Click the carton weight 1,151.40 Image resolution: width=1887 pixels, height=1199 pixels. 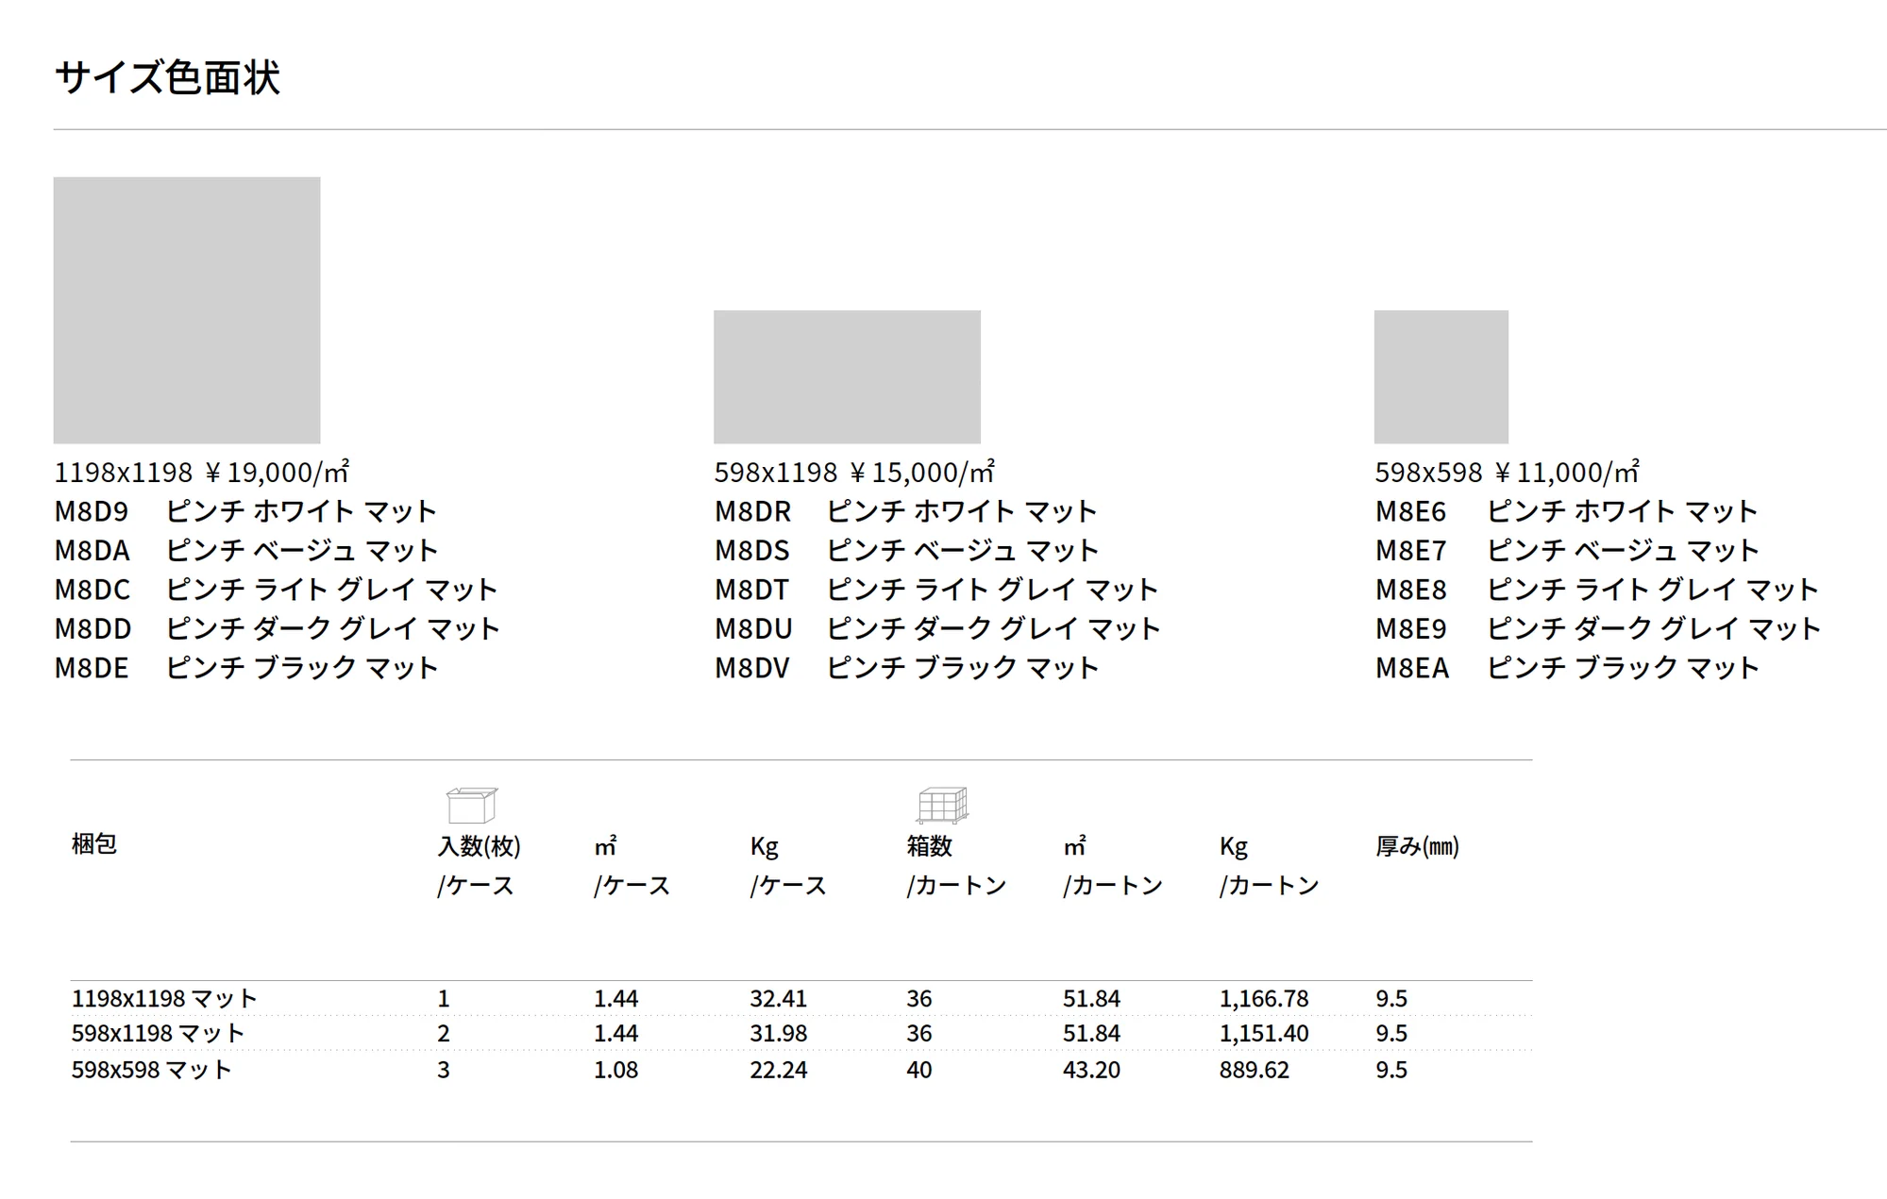pyautogui.click(x=1264, y=1033)
